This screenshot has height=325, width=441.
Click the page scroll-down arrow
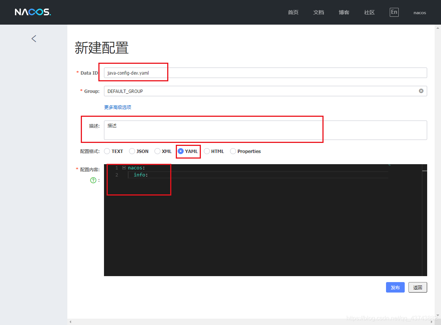coord(438,316)
